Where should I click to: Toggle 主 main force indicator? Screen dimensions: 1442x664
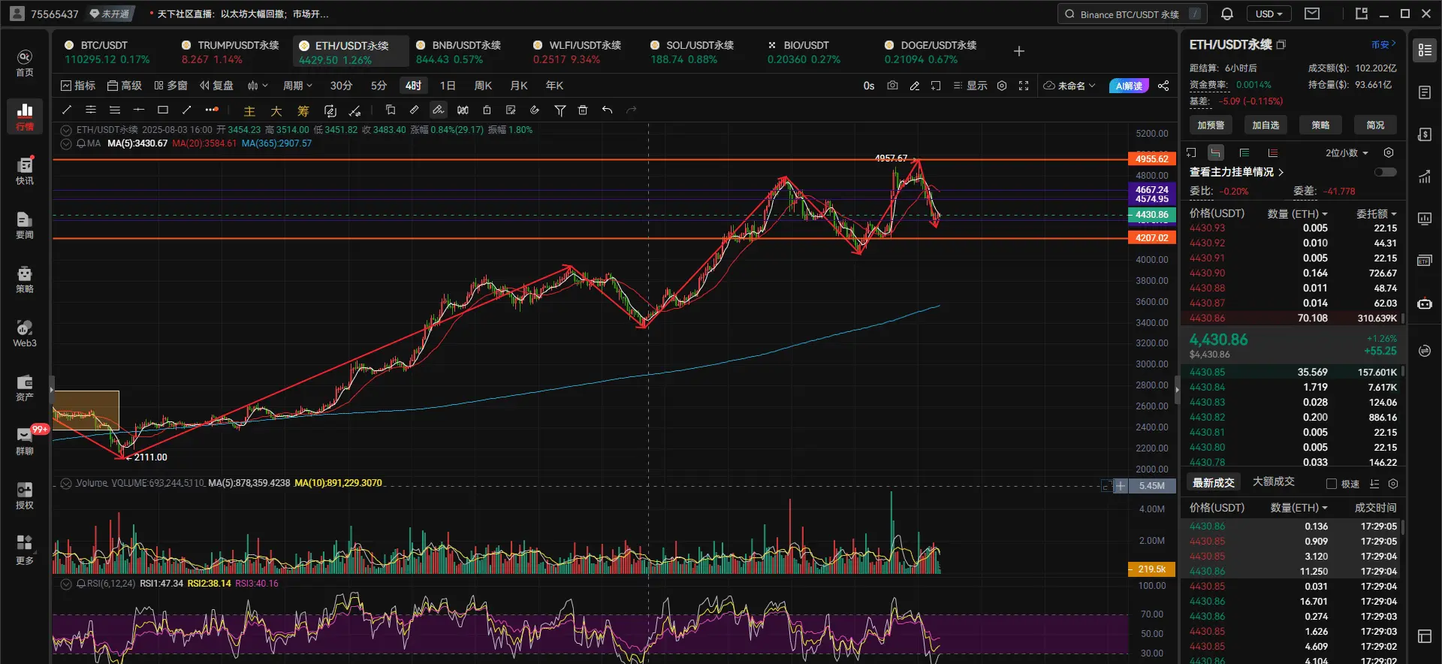pyautogui.click(x=249, y=110)
